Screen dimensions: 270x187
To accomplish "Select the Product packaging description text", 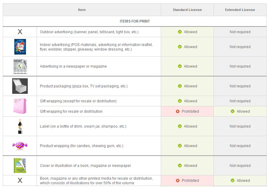I will [x=84, y=86].
